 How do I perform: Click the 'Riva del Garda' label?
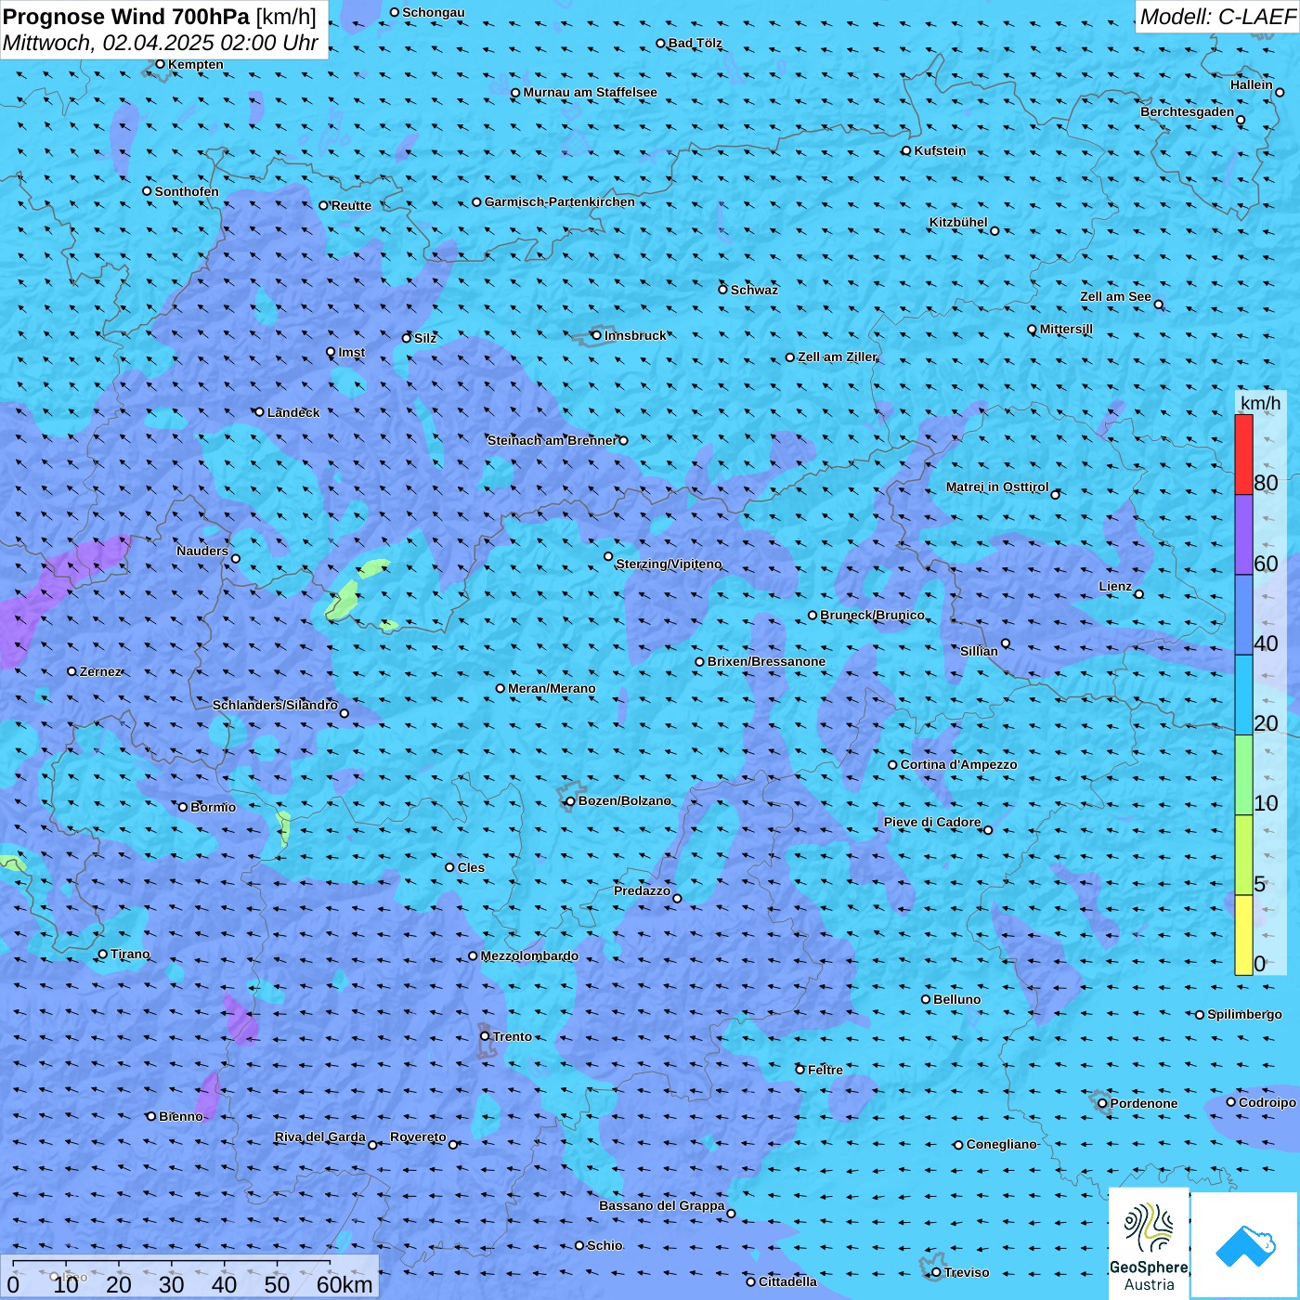coord(319,1137)
